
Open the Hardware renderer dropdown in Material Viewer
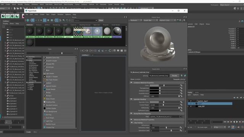(x=136, y=20)
